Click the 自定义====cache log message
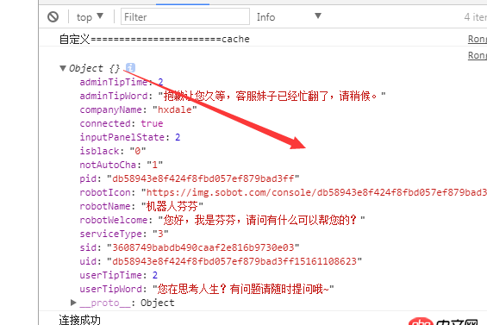The width and height of the screenshot is (487, 325). (154, 39)
